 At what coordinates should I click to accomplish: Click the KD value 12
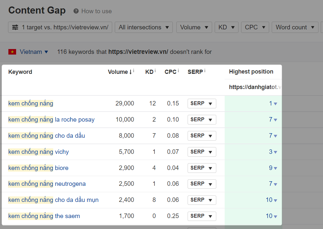(x=152, y=103)
